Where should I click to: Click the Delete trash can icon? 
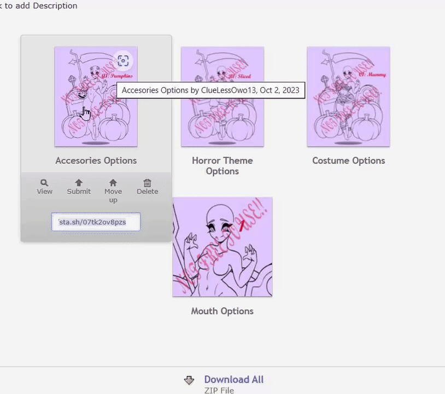[x=147, y=183]
